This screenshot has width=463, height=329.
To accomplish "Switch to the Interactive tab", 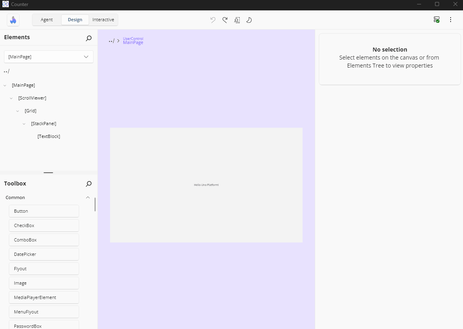I will (103, 19).
